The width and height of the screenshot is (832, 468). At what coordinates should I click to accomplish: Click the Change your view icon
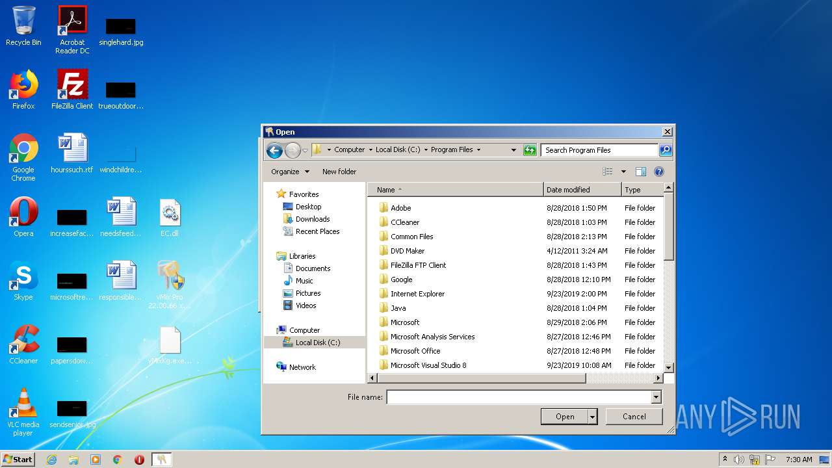[x=608, y=172]
